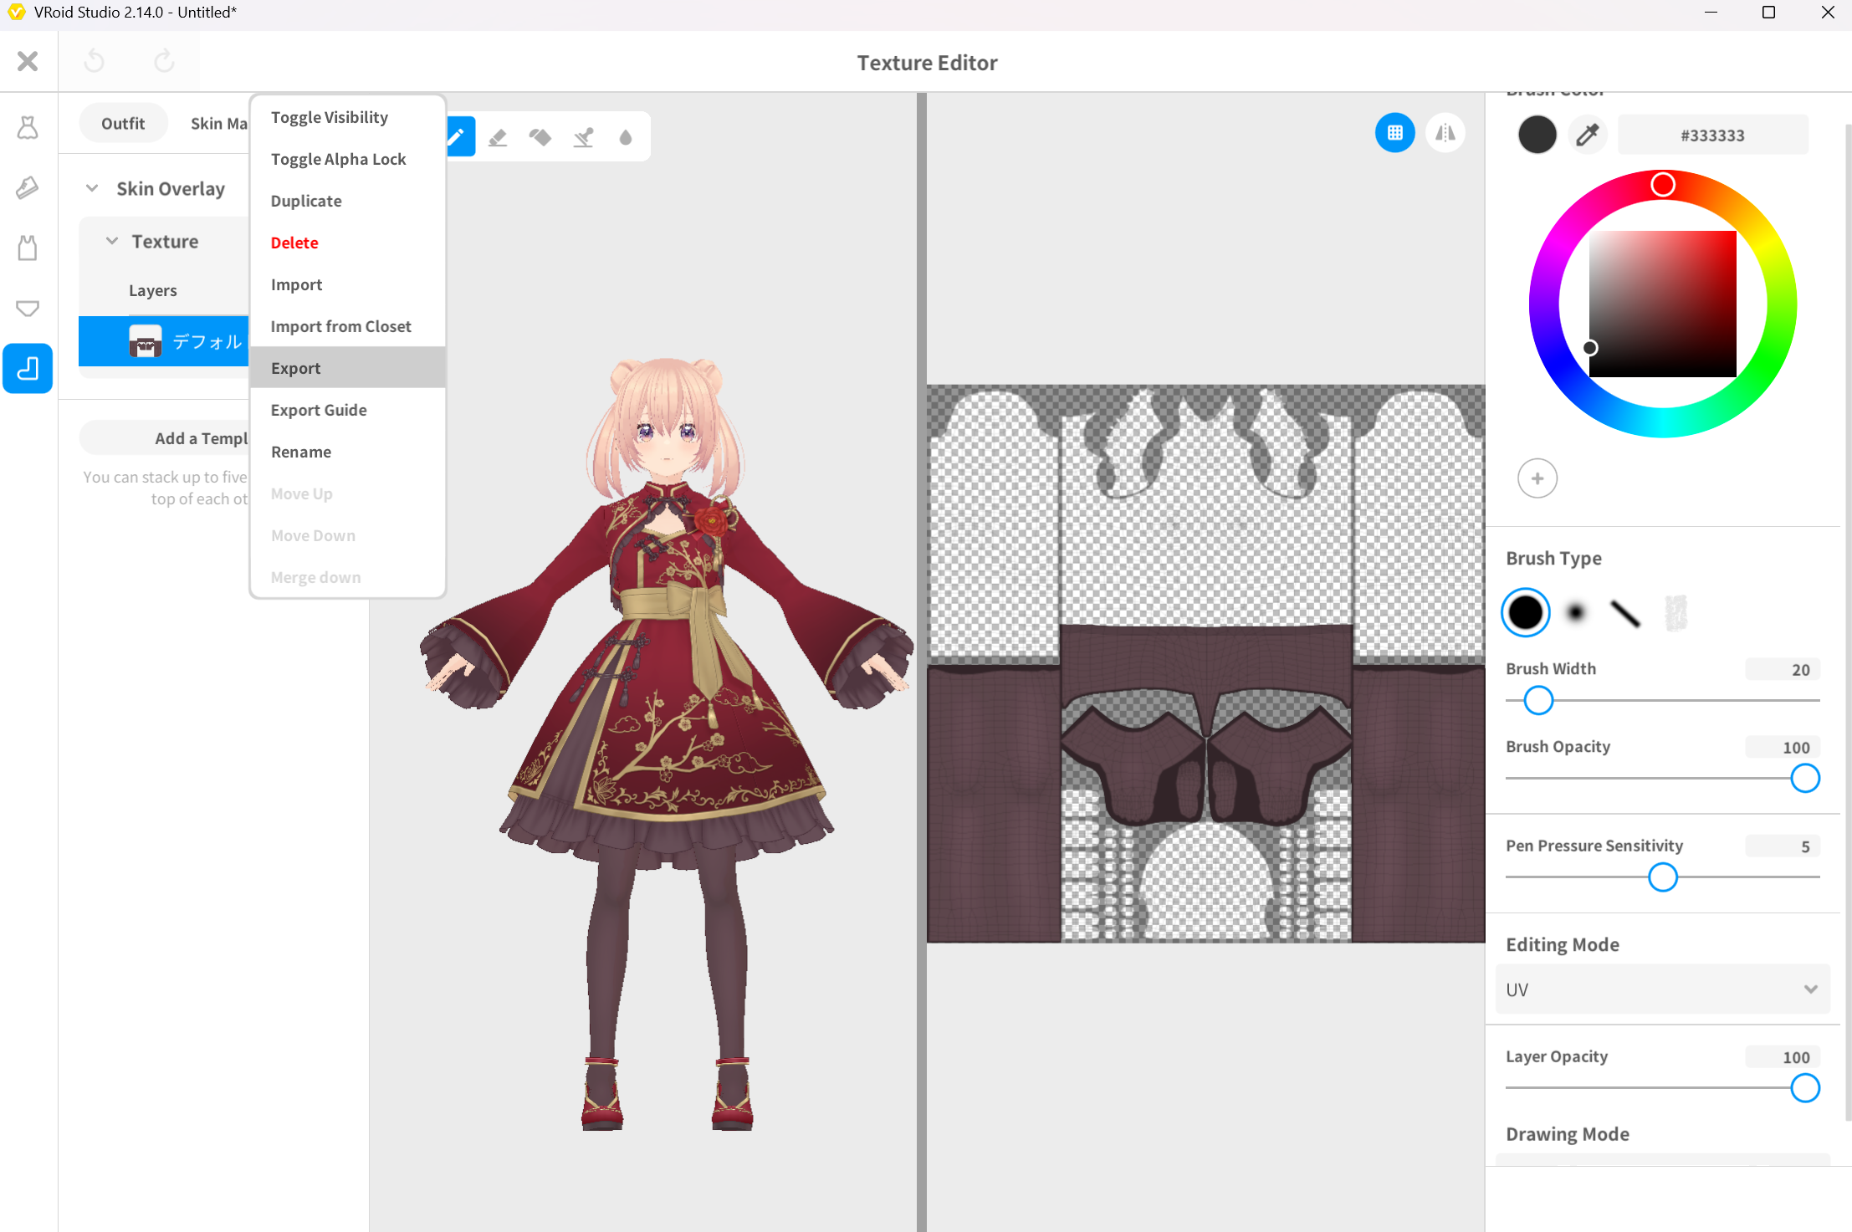
Task: Click the Layer Opacity slider handle
Action: (x=1805, y=1088)
